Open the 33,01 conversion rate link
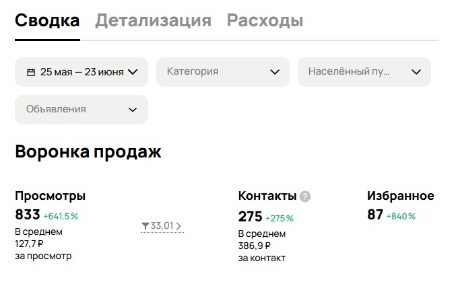Viewport: 456px width, 288px height. (x=162, y=226)
